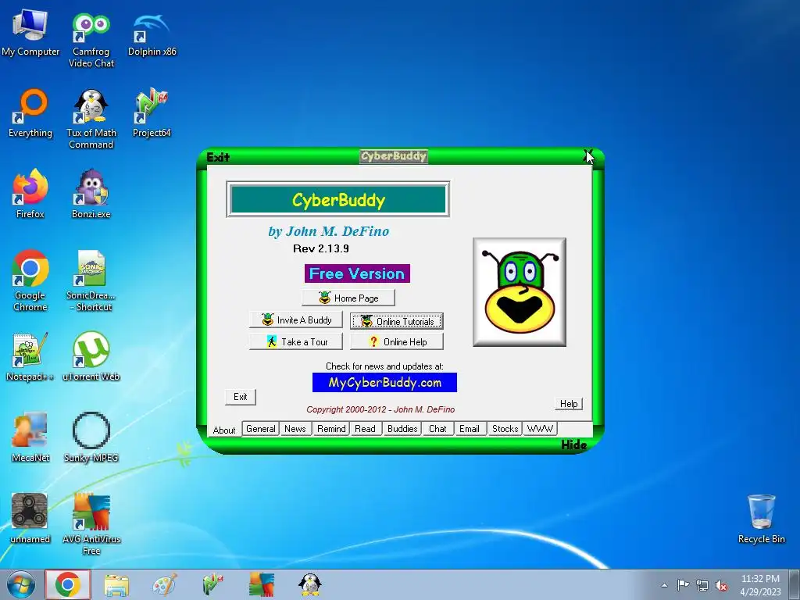Open Notepad++ desktop shortcut
The image size is (800, 600).
tap(30, 357)
